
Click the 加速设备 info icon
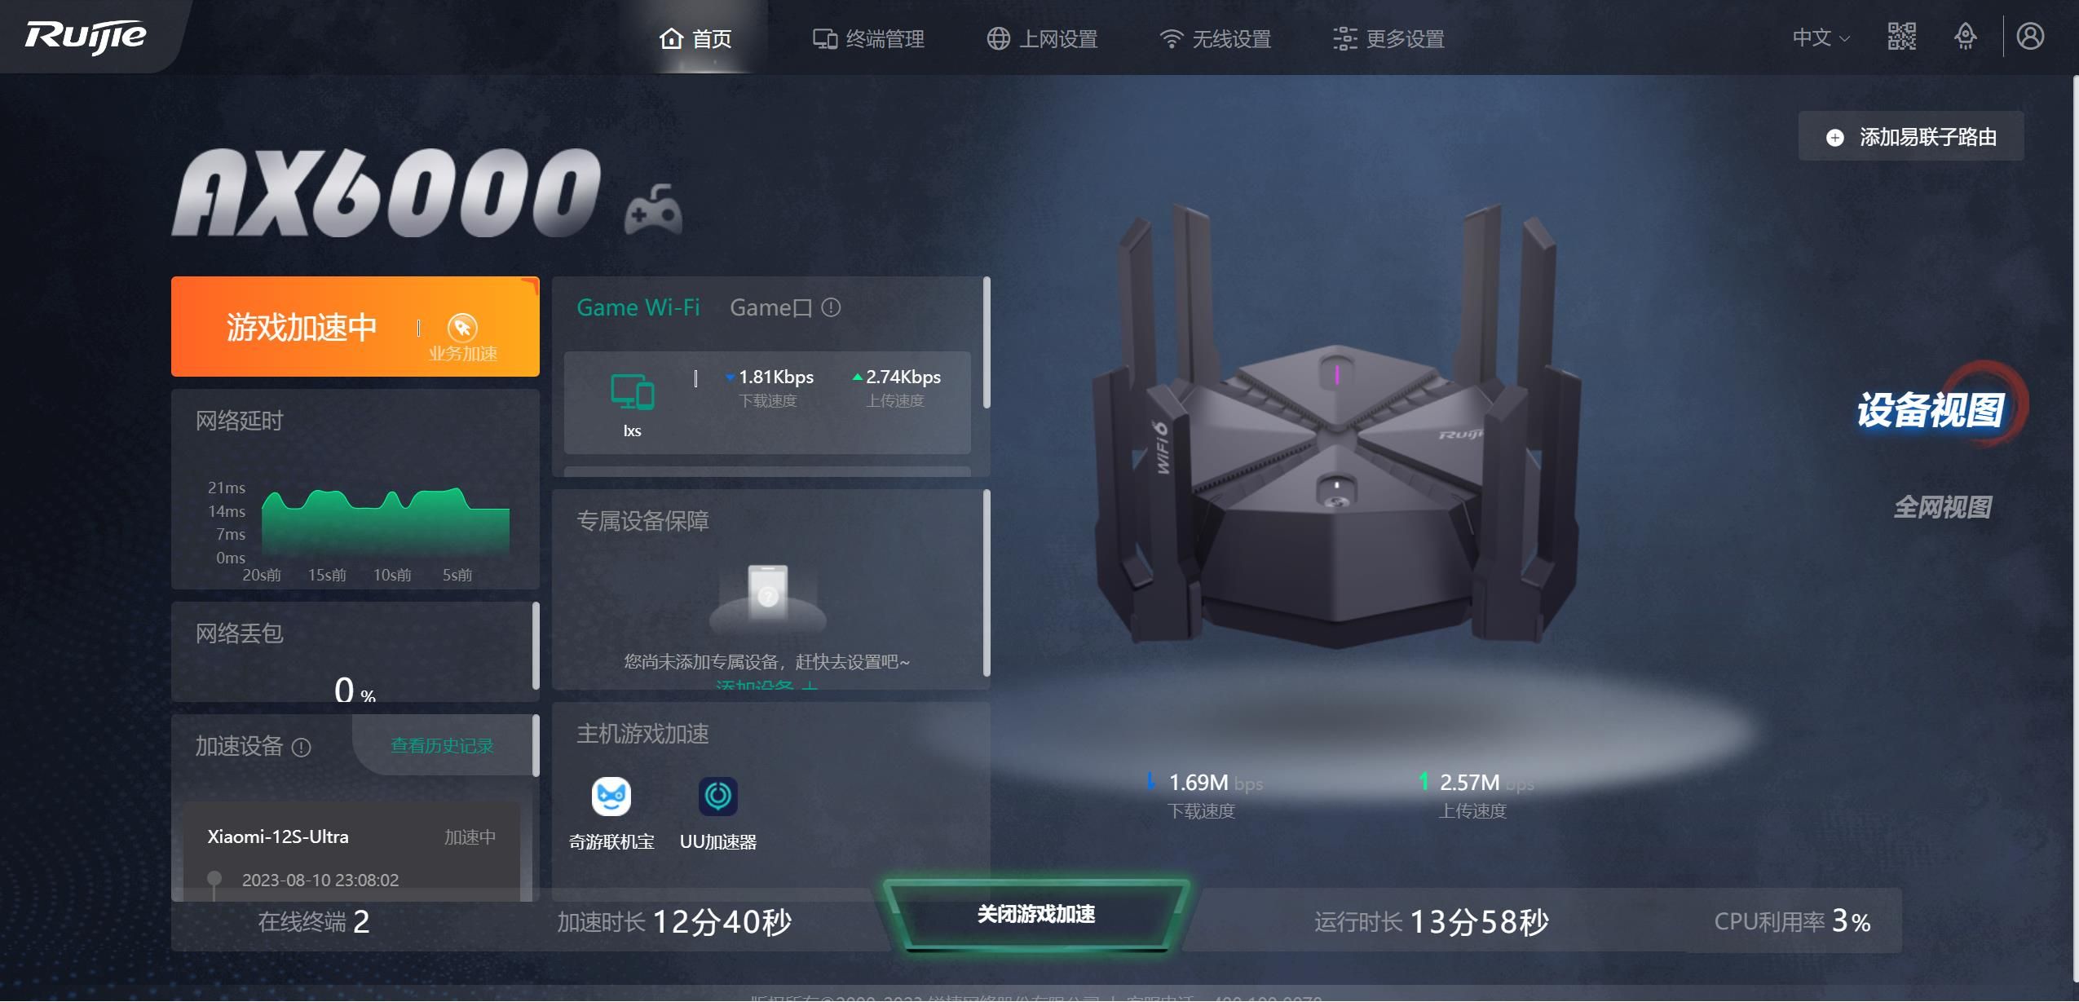pyautogui.click(x=301, y=748)
